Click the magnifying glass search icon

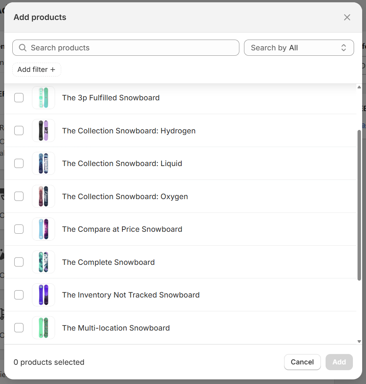tap(23, 48)
